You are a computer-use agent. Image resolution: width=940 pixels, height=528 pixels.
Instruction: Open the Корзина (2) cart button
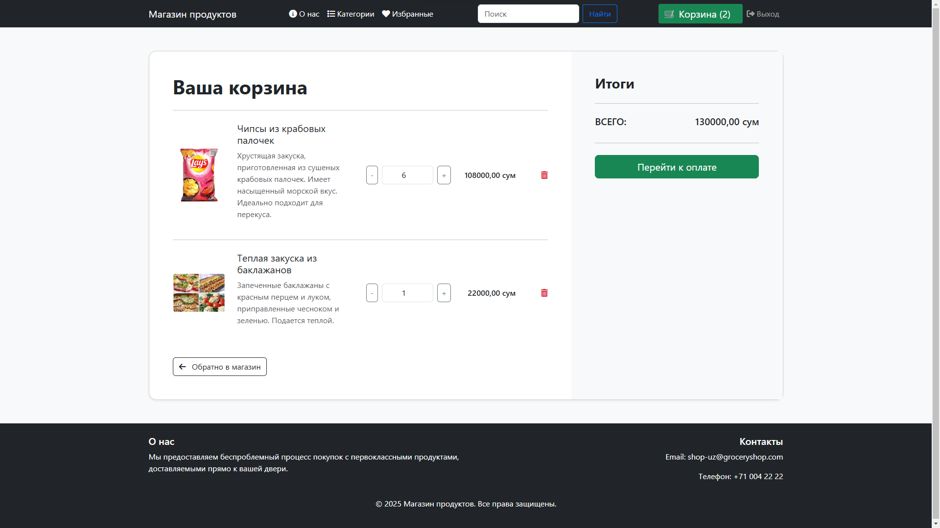point(700,14)
